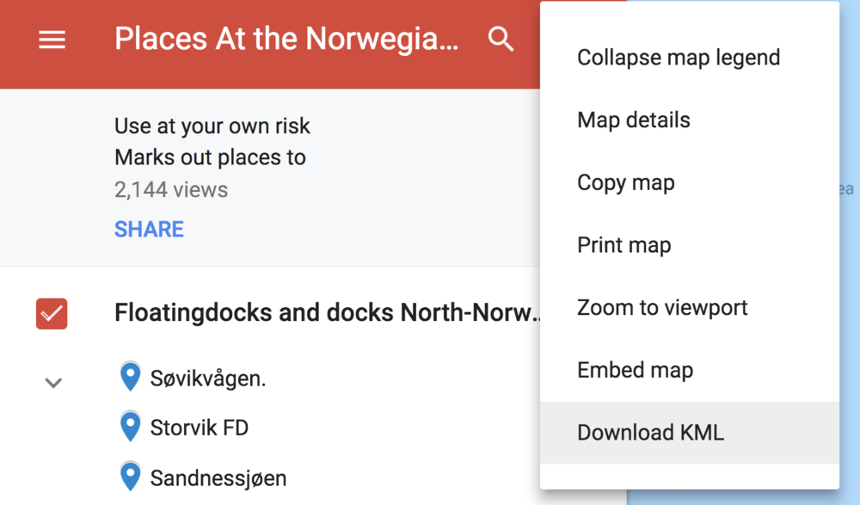
Task: Uncheck the Floatingdocks and docks layer checkbox
Action: point(52,313)
